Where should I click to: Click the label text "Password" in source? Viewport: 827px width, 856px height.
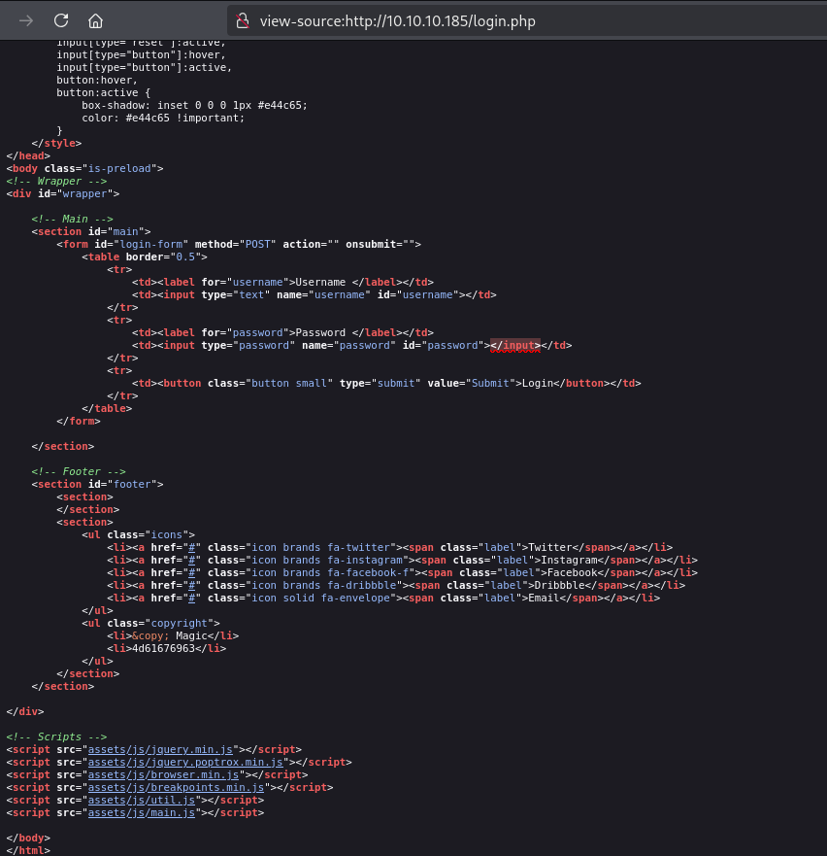coord(320,332)
